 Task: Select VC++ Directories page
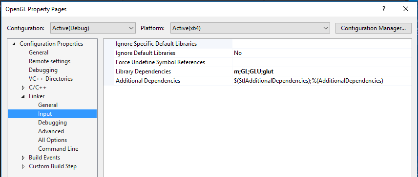pos(51,79)
